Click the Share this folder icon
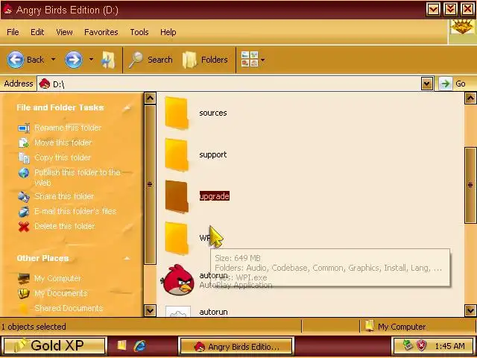 tap(24, 197)
